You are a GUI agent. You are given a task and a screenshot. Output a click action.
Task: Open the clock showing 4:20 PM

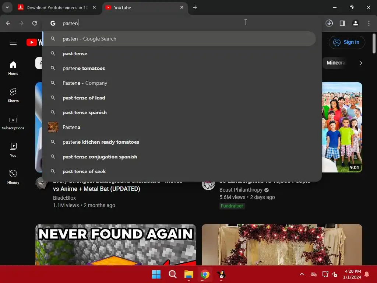tap(352, 274)
